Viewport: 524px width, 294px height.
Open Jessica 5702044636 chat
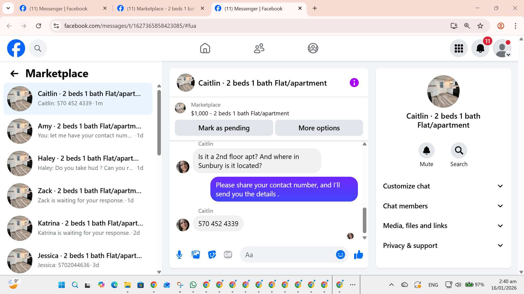click(78, 260)
